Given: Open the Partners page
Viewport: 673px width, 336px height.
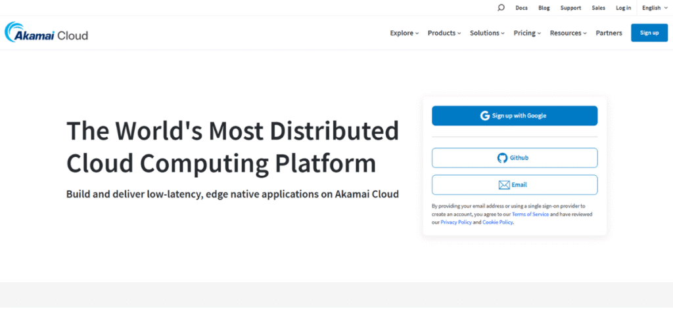Looking at the screenshot, I should tap(609, 33).
